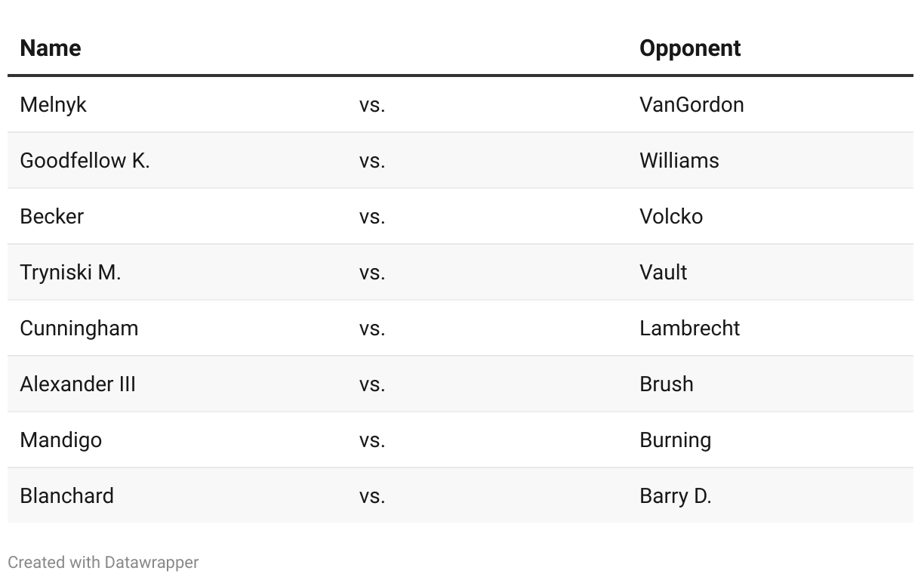
Task: Click the Williams opponent entry
Action: pos(679,160)
